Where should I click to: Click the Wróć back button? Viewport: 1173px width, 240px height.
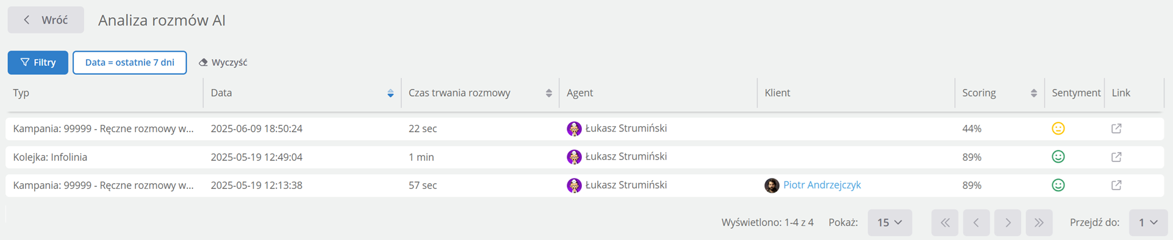coord(46,20)
